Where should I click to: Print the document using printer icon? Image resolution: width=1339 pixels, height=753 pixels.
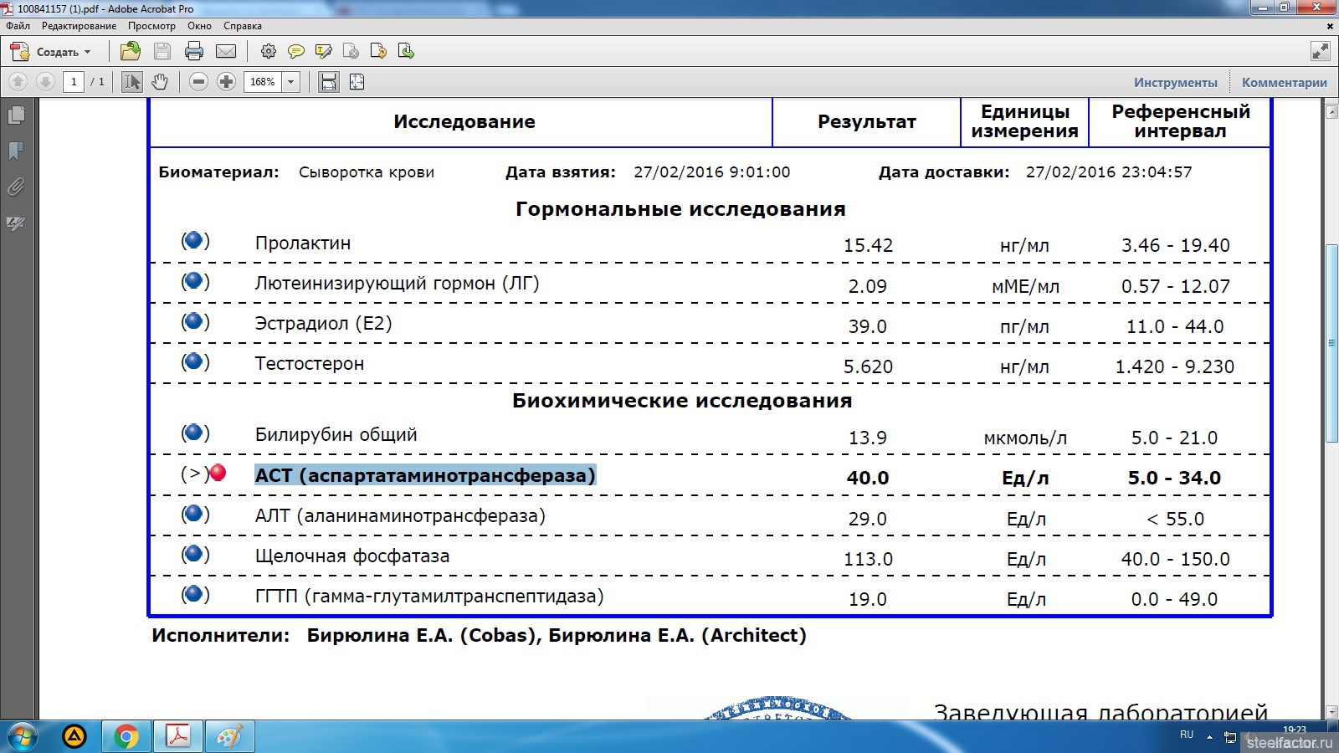(194, 52)
